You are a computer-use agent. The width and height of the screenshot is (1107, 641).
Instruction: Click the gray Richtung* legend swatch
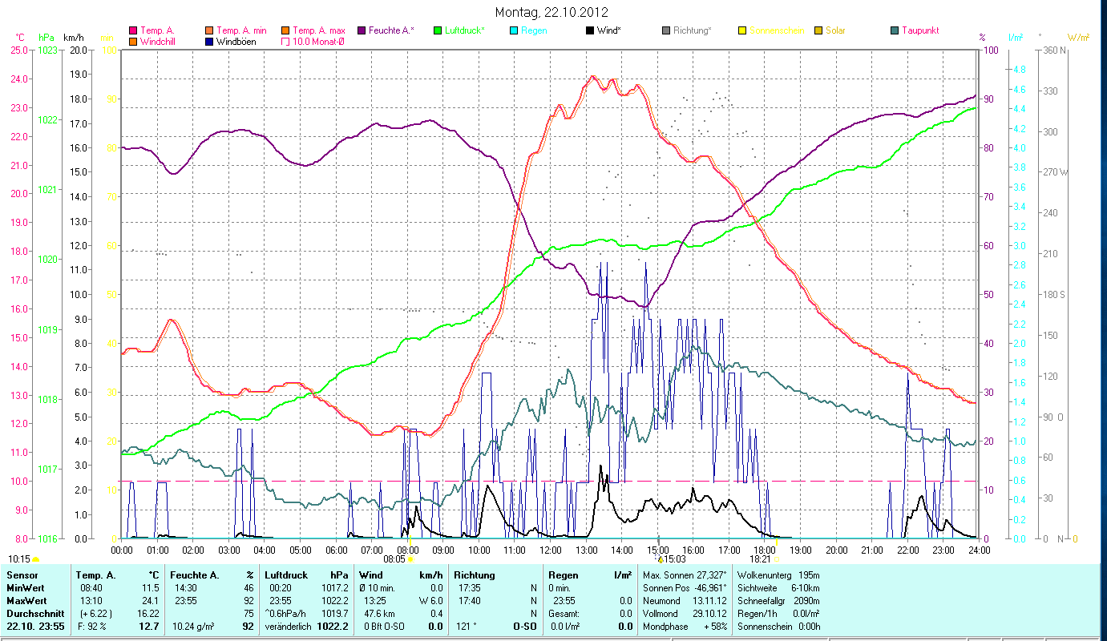666,30
